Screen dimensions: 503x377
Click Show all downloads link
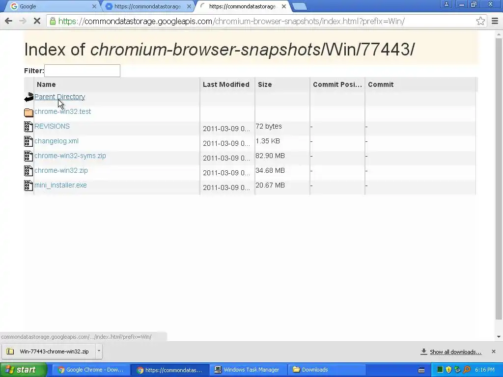(455, 352)
